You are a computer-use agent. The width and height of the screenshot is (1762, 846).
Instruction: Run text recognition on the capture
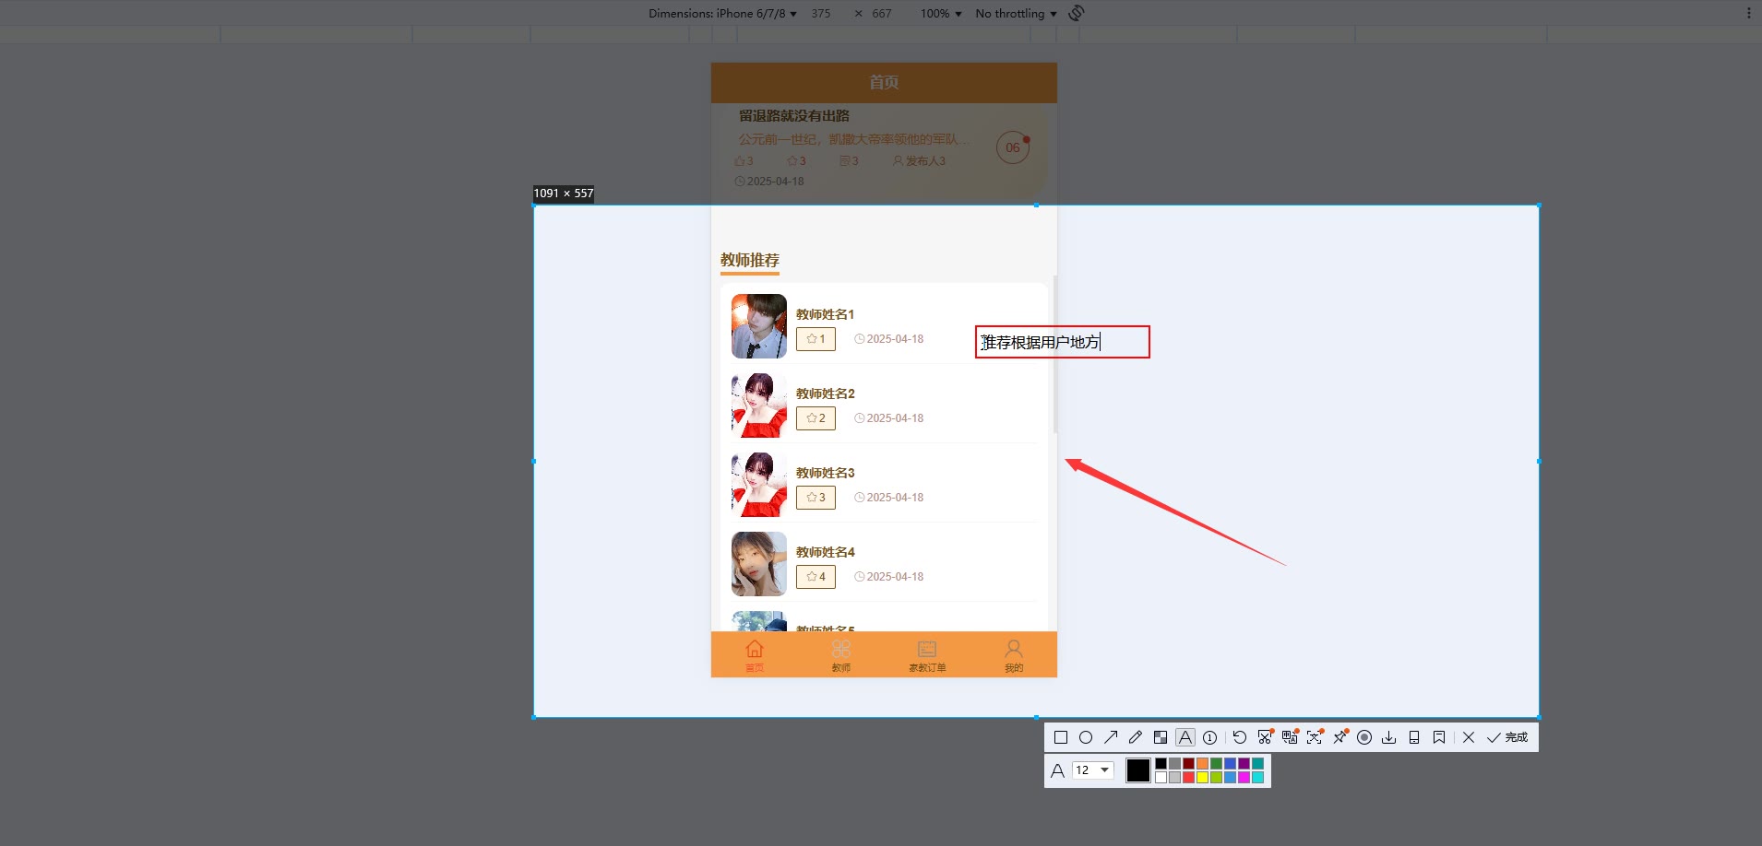(1315, 737)
